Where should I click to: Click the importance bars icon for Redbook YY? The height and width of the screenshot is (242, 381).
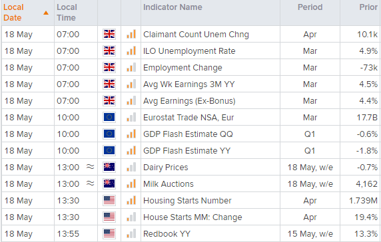pos(131,234)
